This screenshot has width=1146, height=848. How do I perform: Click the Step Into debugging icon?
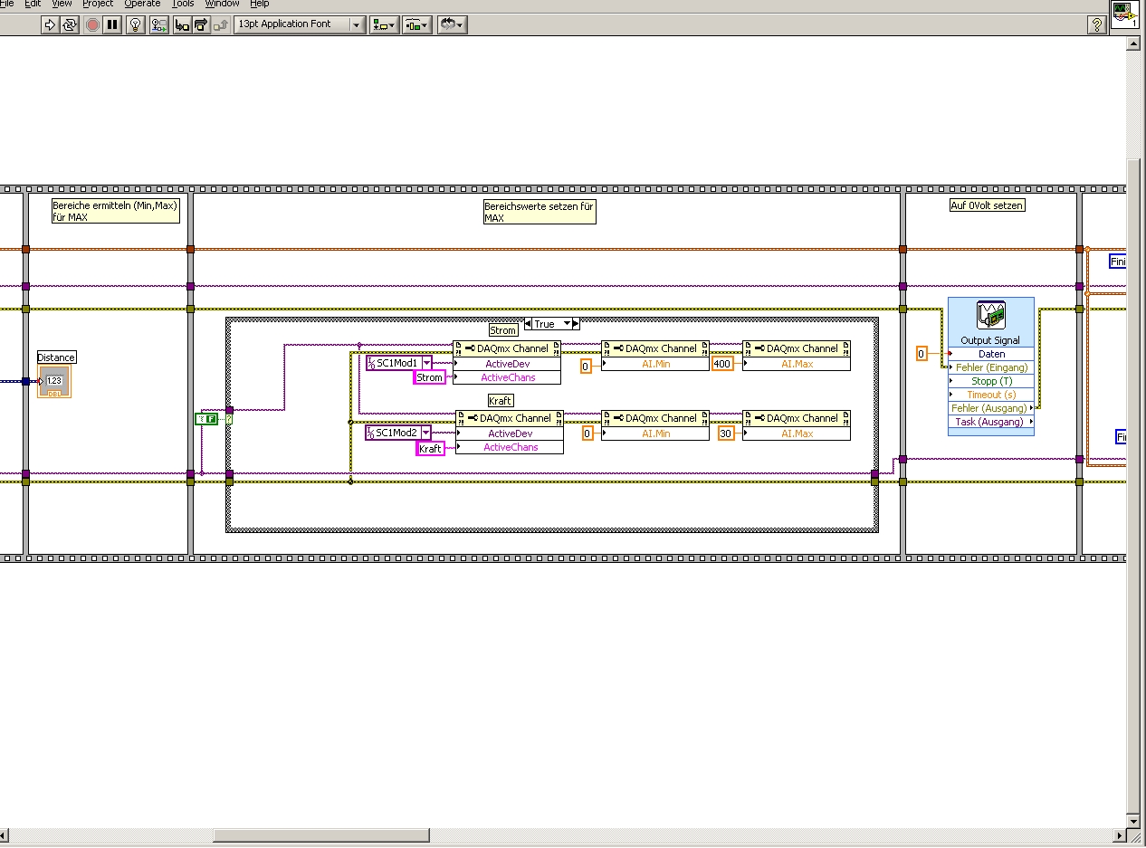click(182, 24)
